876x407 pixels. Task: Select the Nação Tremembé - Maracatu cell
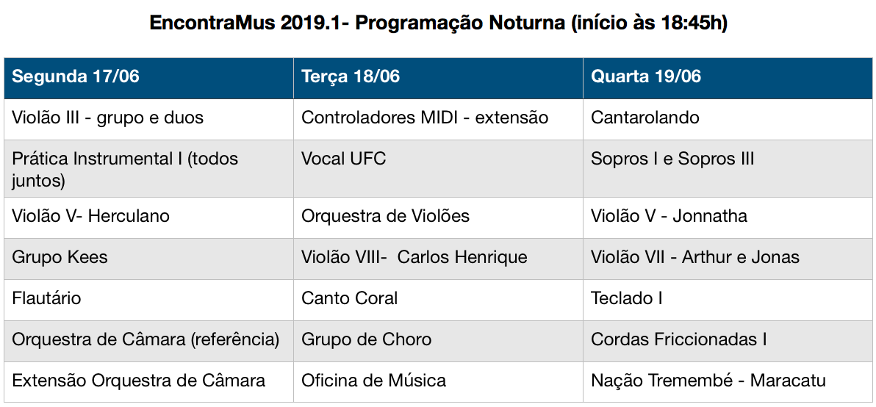[728, 382]
